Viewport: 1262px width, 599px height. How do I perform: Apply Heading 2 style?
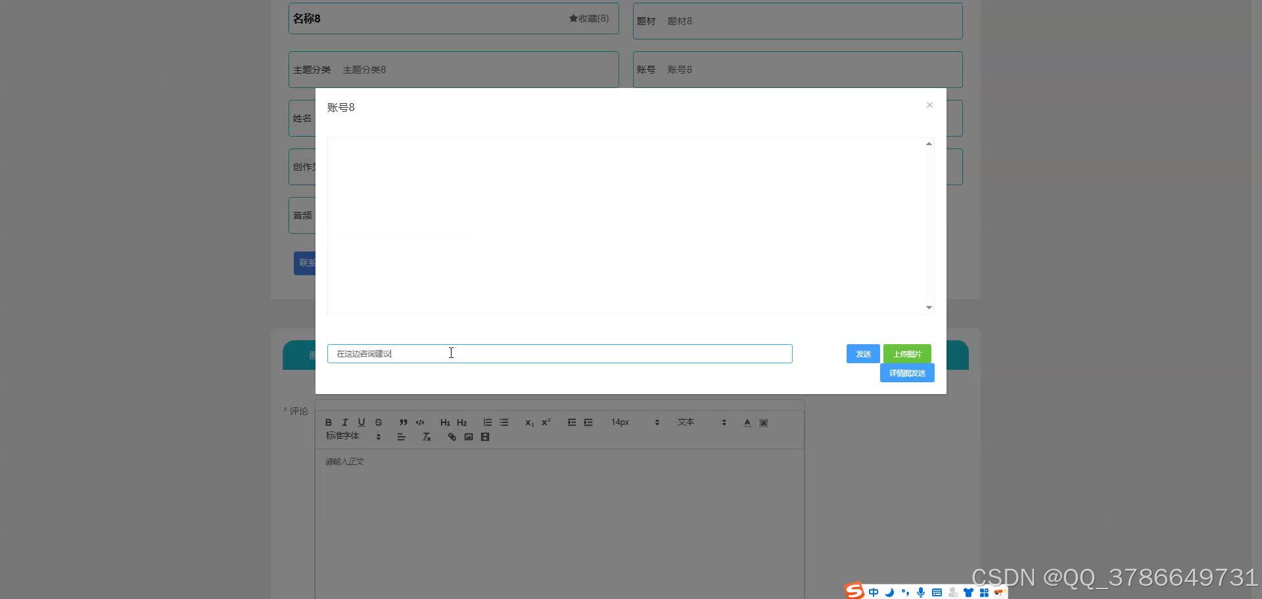point(462,422)
